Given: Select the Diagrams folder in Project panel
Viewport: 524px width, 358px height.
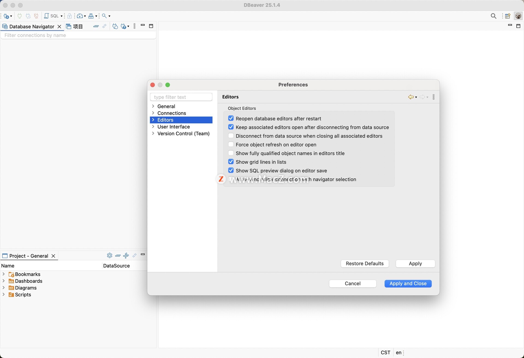Looking at the screenshot, I should (x=26, y=288).
